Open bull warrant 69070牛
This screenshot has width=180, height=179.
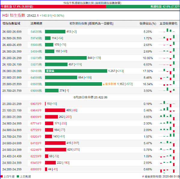(36, 104)
